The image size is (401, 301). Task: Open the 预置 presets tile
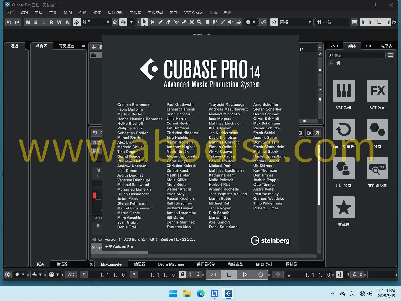(378, 129)
